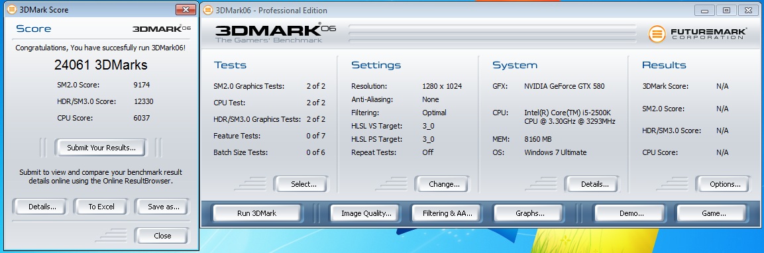
Task: Close the score dialog with Close button
Action: tap(162, 236)
